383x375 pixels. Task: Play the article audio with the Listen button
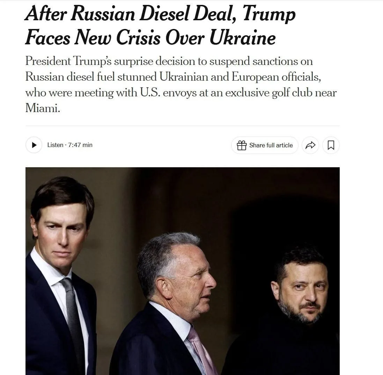click(x=34, y=145)
